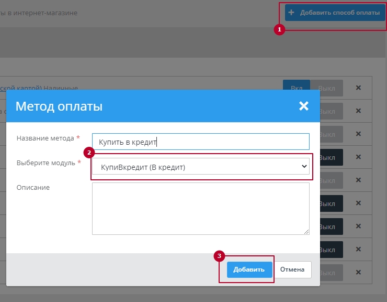Viewport: 387px width, 302px height.
Task: Delete the last payment method row
Action: click(x=358, y=273)
